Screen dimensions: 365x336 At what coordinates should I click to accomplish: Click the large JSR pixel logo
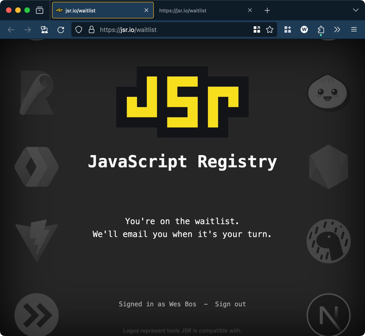pos(182,102)
